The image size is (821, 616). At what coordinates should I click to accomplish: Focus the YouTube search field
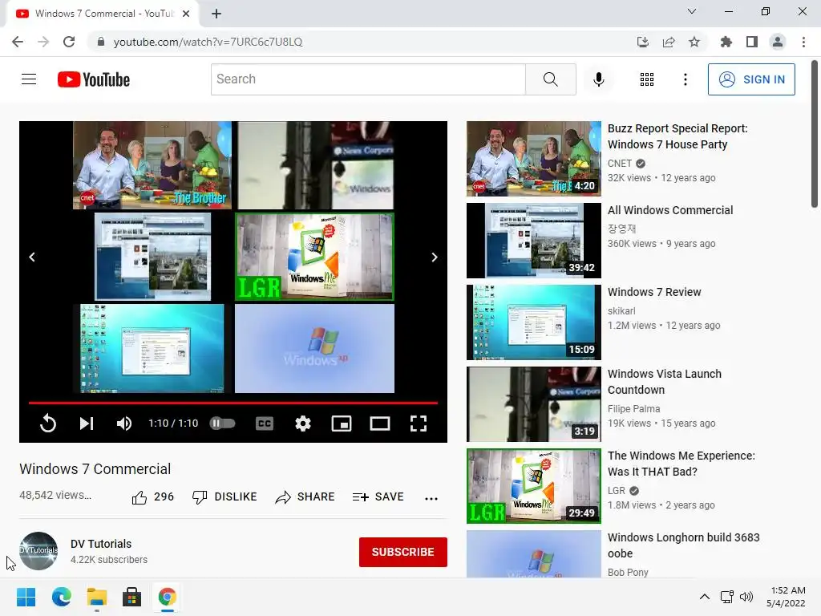(x=368, y=79)
